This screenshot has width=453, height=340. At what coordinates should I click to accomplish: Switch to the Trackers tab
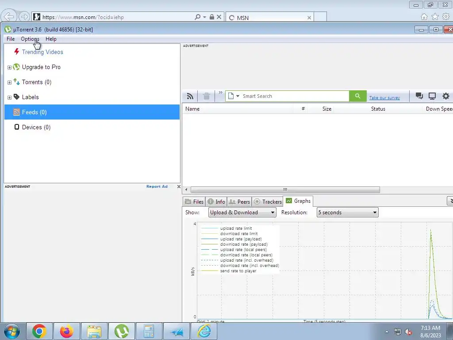click(268, 201)
